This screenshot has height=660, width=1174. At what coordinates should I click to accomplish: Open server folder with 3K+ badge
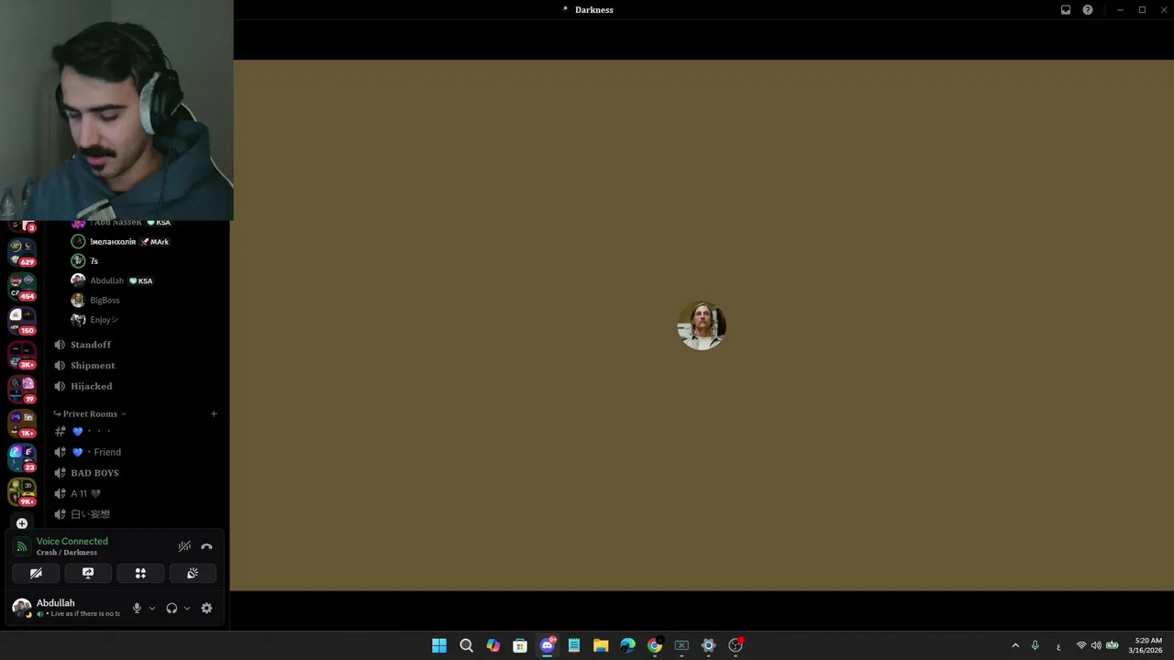(x=22, y=356)
